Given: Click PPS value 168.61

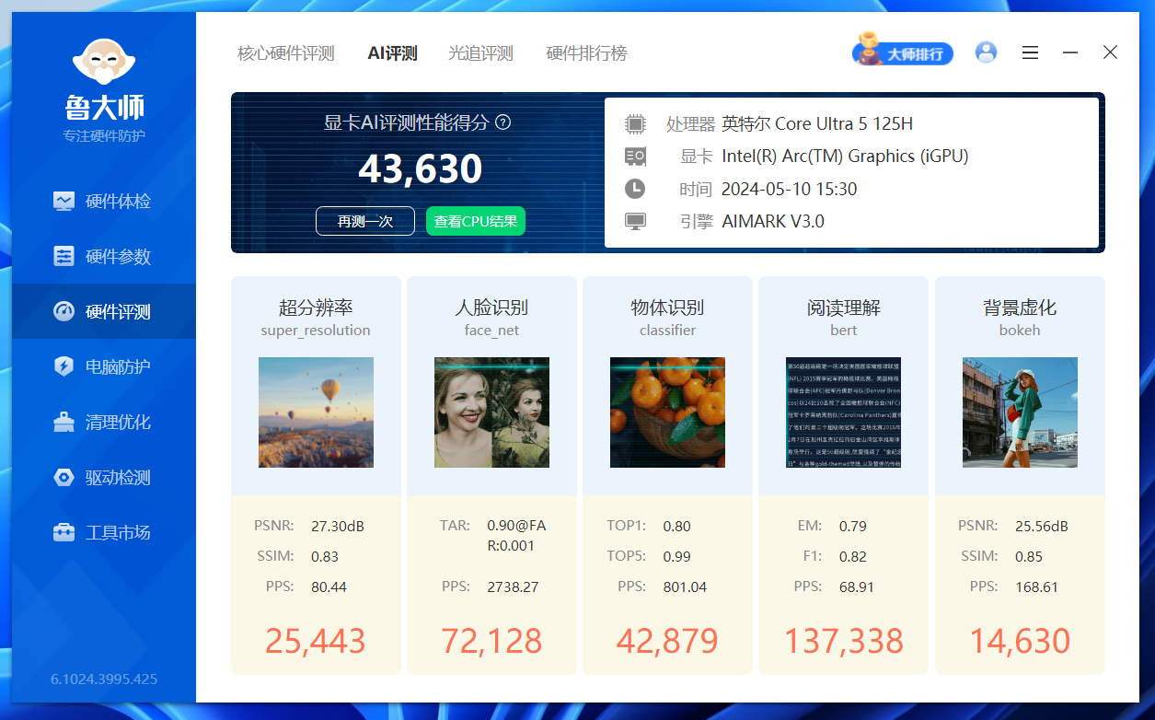Looking at the screenshot, I should (1036, 586).
